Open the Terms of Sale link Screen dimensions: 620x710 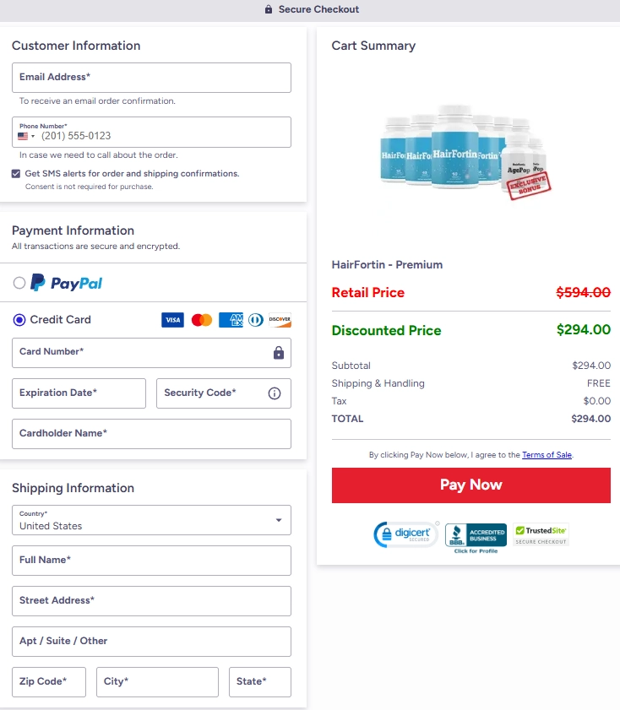pyautogui.click(x=547, y=454)
